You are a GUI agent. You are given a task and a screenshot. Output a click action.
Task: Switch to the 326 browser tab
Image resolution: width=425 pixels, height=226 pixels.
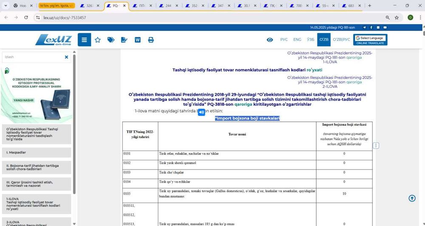click(89, 6)
